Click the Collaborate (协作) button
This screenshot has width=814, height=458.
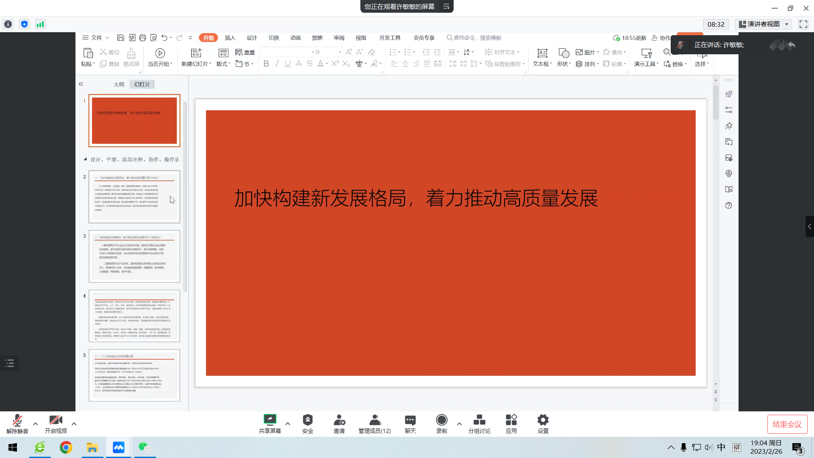661,38
